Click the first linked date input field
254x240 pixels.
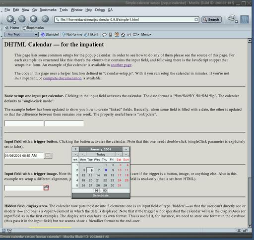tap(24, 123)
